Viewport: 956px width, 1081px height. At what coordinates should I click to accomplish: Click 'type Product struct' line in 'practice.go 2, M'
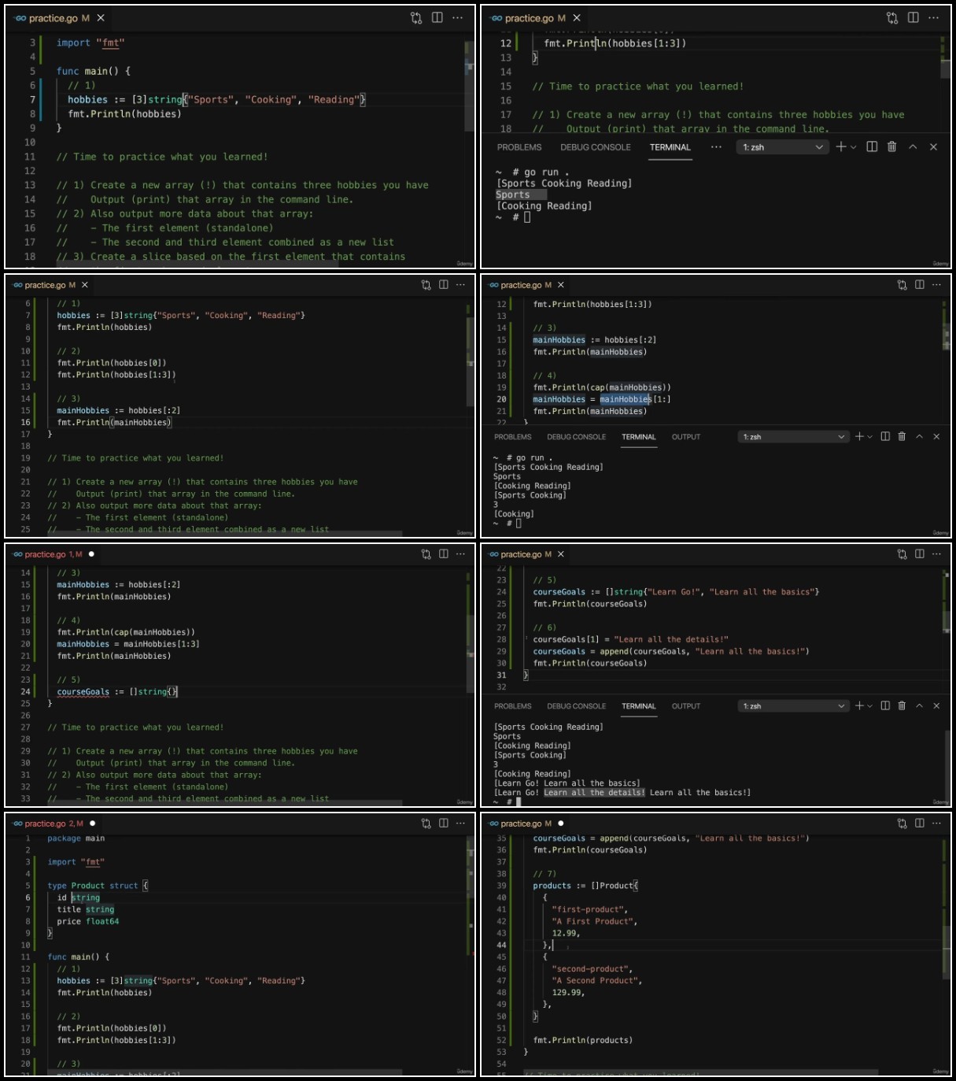pos(98,886)
